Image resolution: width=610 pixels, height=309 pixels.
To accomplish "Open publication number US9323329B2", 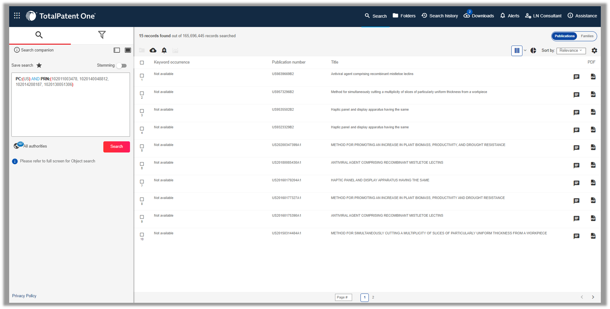I will pos(283,127).
